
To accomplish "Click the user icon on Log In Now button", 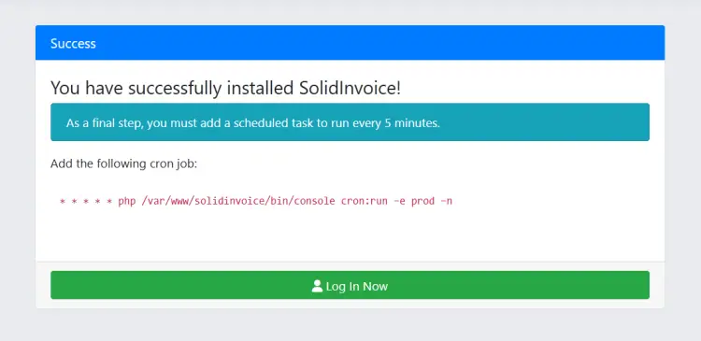I will (x=317, y=286).
